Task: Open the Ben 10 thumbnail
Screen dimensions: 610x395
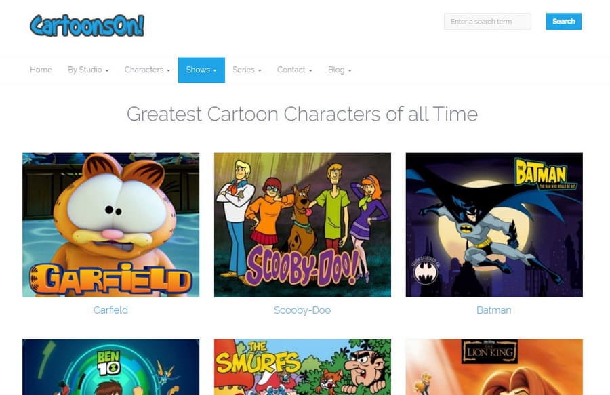Action: tap(111, 367)
